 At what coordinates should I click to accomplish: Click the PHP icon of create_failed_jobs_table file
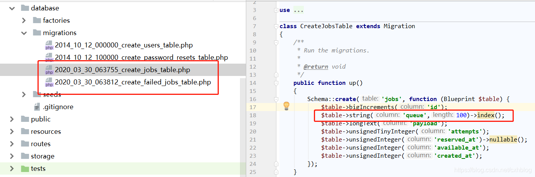[49, 82]
